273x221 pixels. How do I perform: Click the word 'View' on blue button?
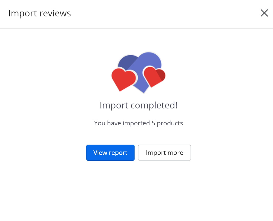100,153
